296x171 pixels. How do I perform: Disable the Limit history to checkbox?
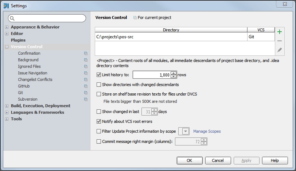[x=99, y=75]
